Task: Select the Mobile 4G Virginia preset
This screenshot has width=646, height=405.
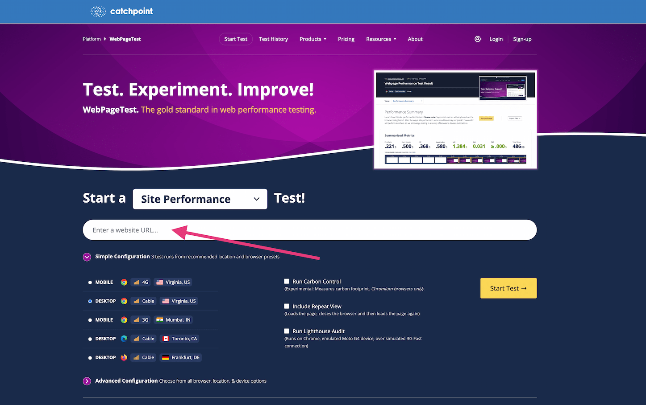Action: point(90,282)
